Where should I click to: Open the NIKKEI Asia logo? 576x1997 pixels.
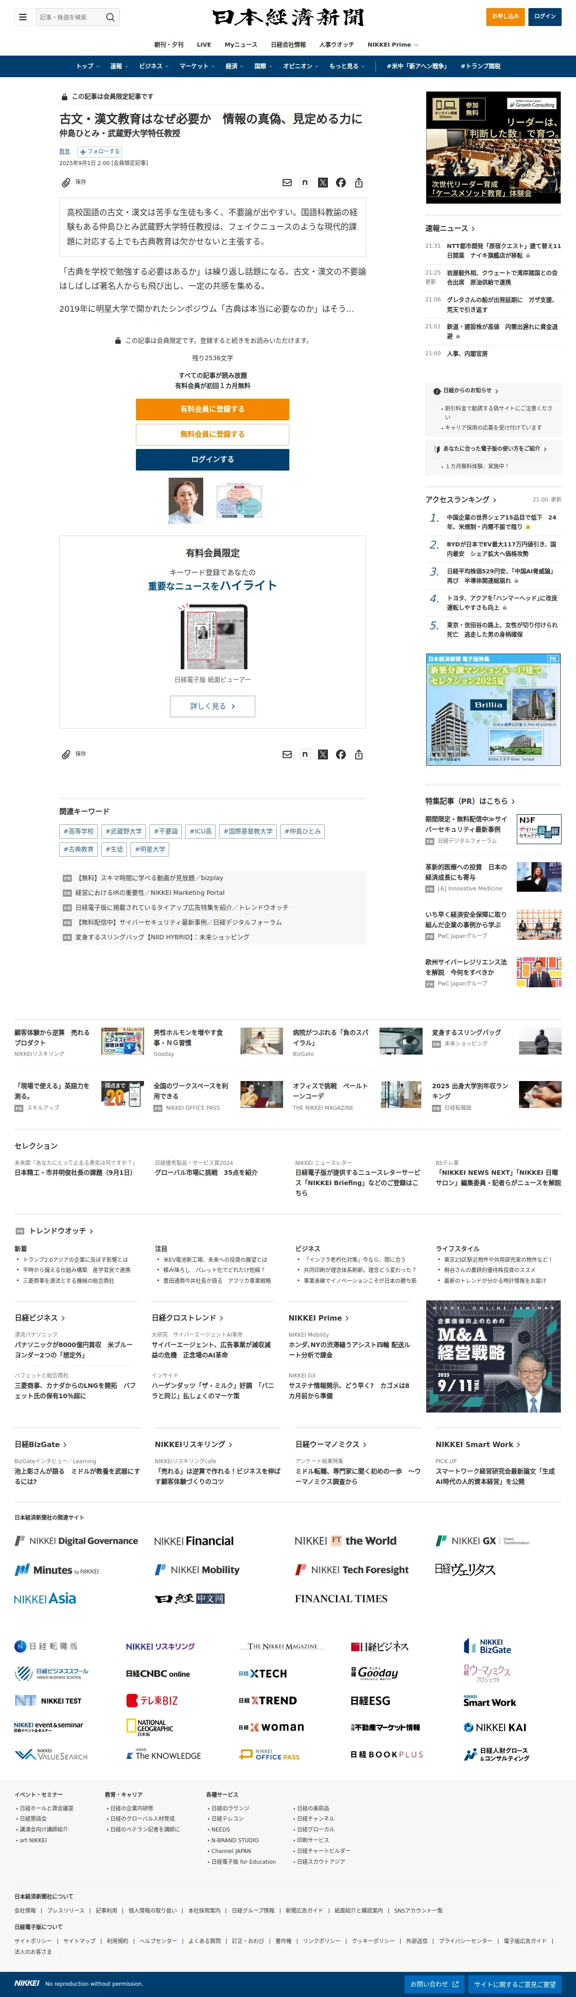(x=45, y=1598)
